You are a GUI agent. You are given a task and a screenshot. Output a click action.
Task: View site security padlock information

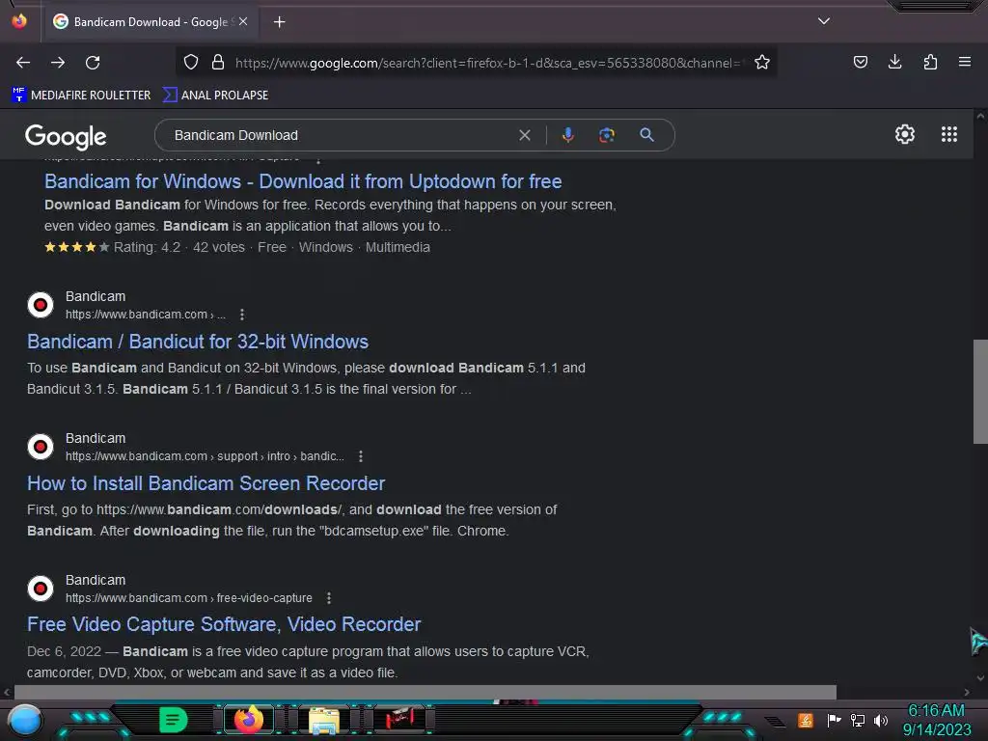click(218, 63)
